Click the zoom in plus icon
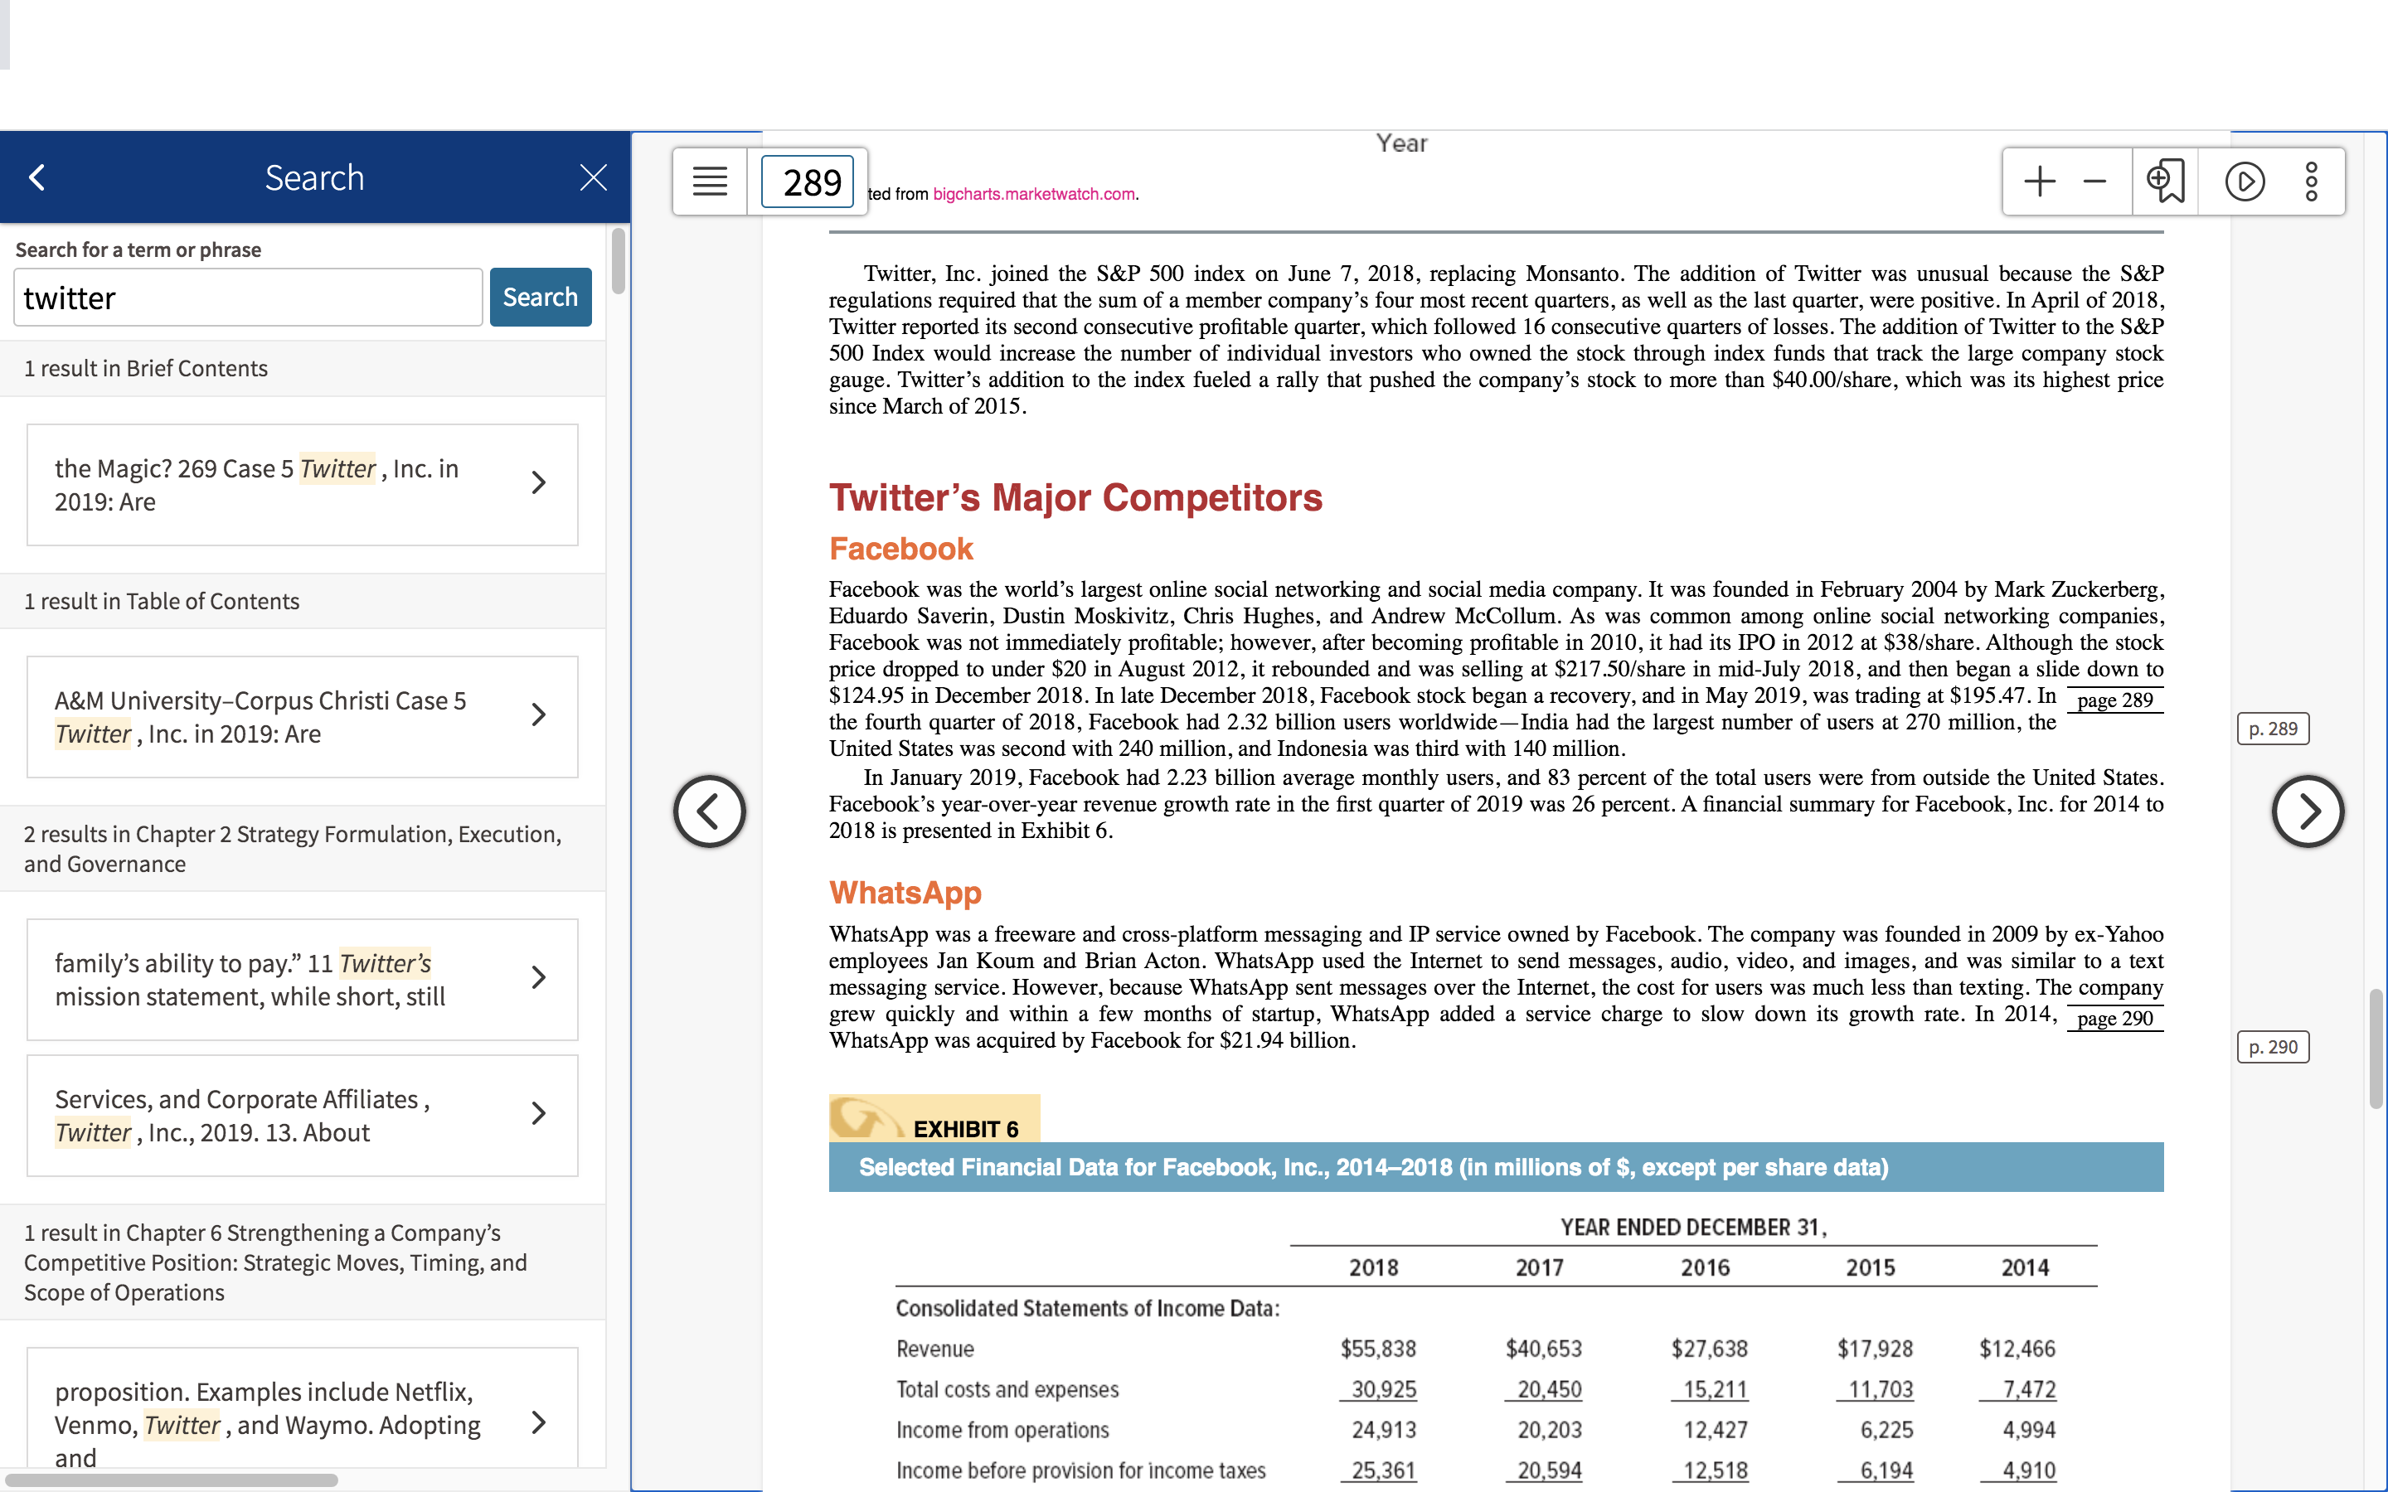Screen dimensions: 2388x1492 tap(2039, 182)
